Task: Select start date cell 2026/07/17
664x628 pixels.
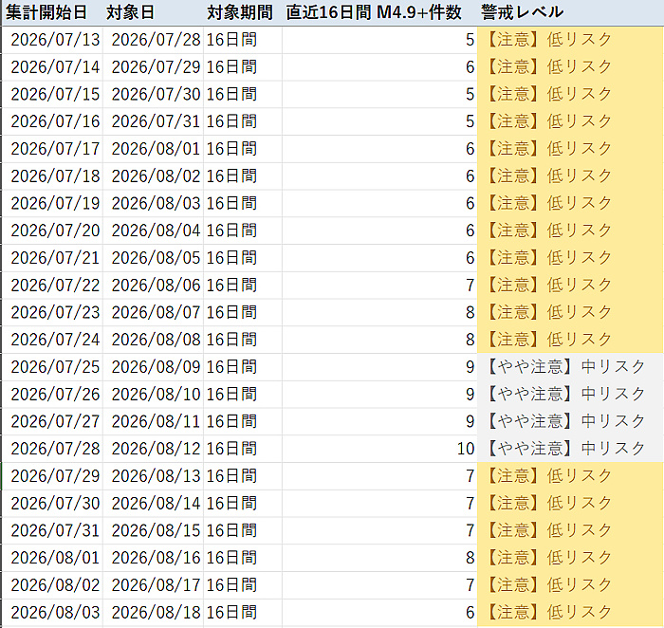Action: point(52,149)
